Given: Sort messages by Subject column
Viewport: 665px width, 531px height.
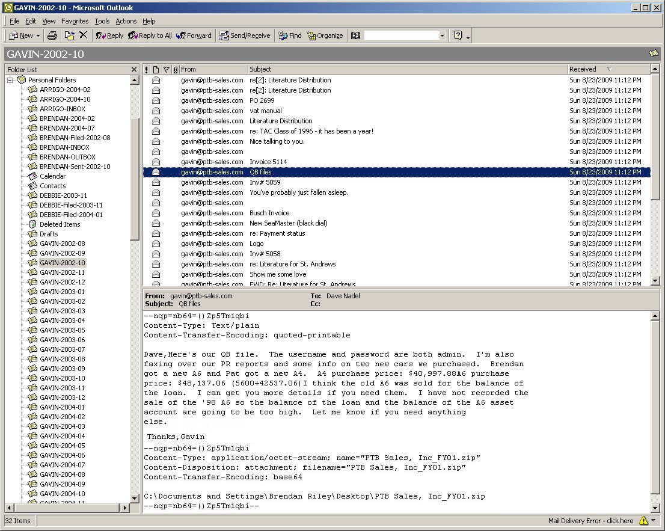Looking at the screenshot, I should pos(408,70).
